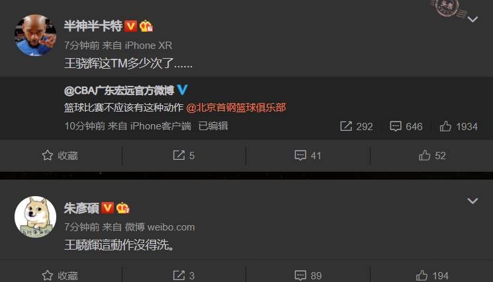493x282 pixels.
Task: Open 朱彦硕 doge avatar
Action: (36, 217)
